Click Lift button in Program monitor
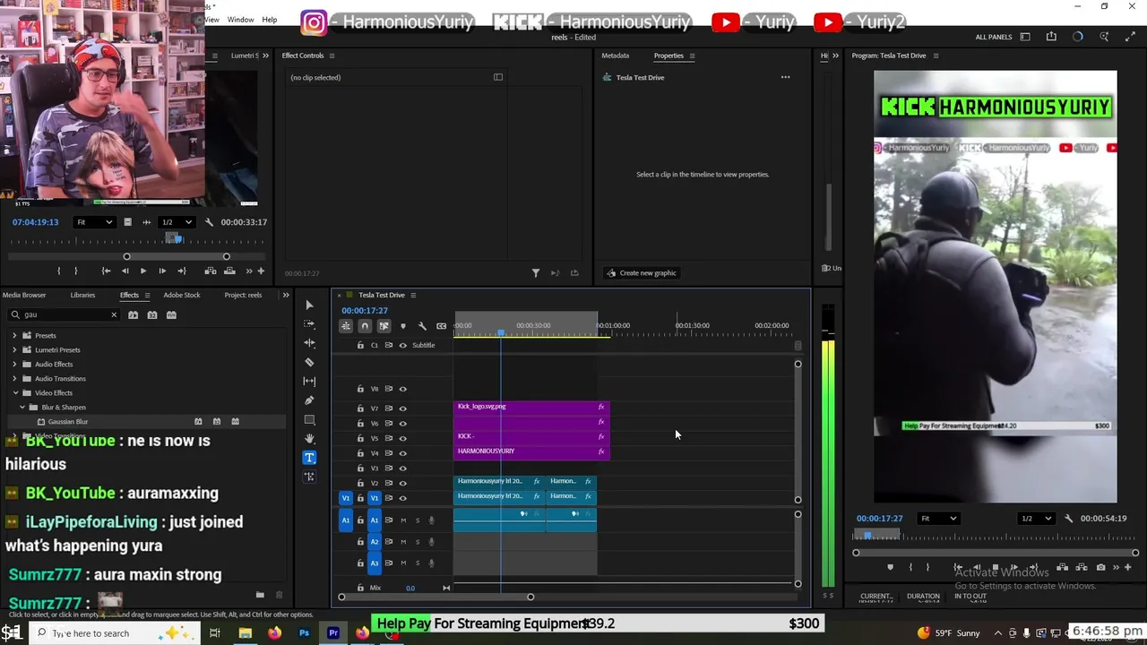1147x645 pixels. point(1062,567)
